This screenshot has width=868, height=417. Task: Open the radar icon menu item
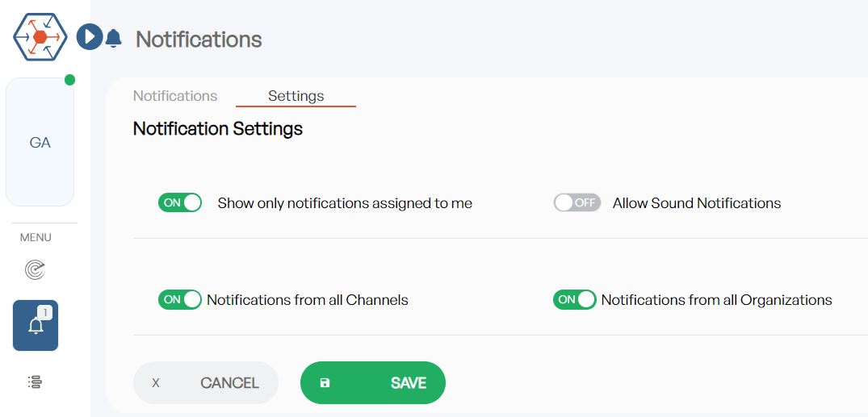36,270
